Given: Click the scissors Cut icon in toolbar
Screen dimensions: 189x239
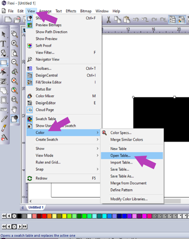Looking at the screenshot, I should [109, 20].
